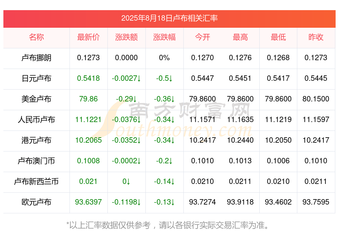Click low value 0.1006
Screen dimensions: 339x236
pyautogui.click(x=278, y=161)
